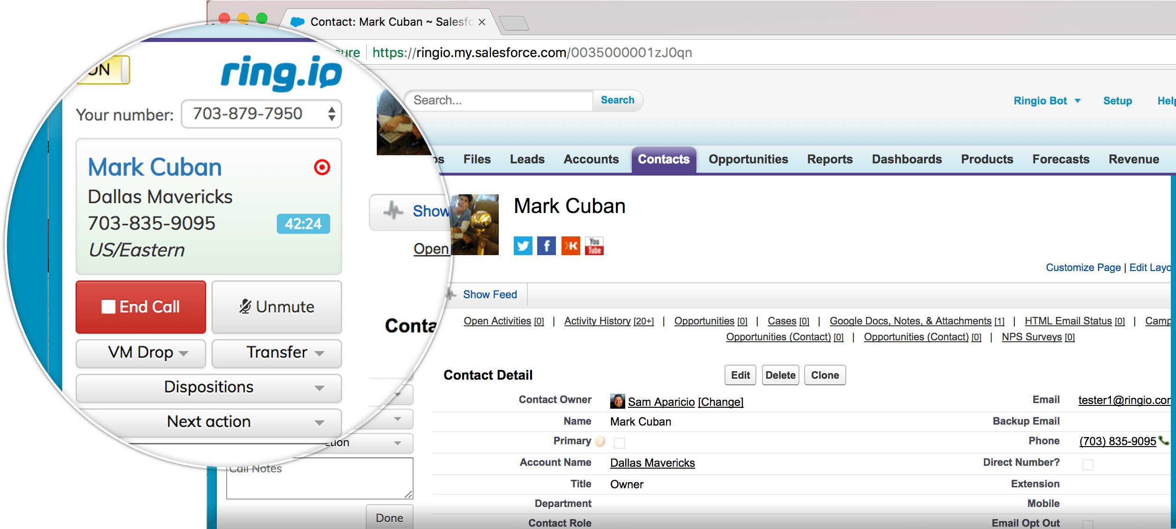Toggle the ring.io ON switch
The image size is (1176, 529).
(x=104, y=70)
